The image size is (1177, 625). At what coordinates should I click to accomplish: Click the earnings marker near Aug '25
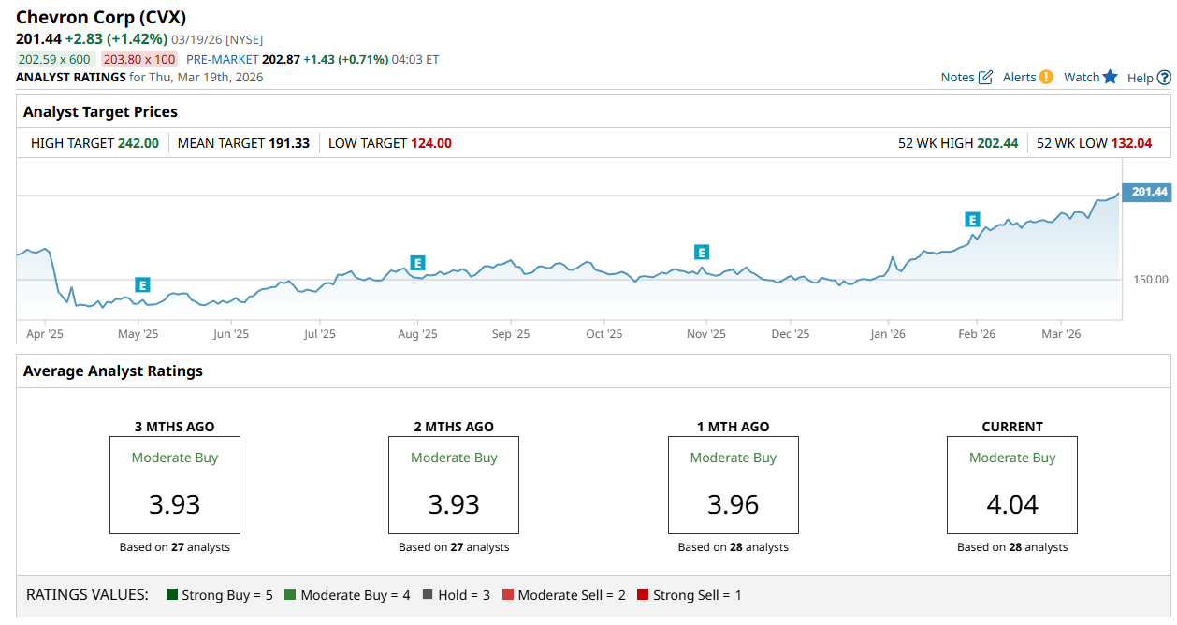click(x=418, y=263)
